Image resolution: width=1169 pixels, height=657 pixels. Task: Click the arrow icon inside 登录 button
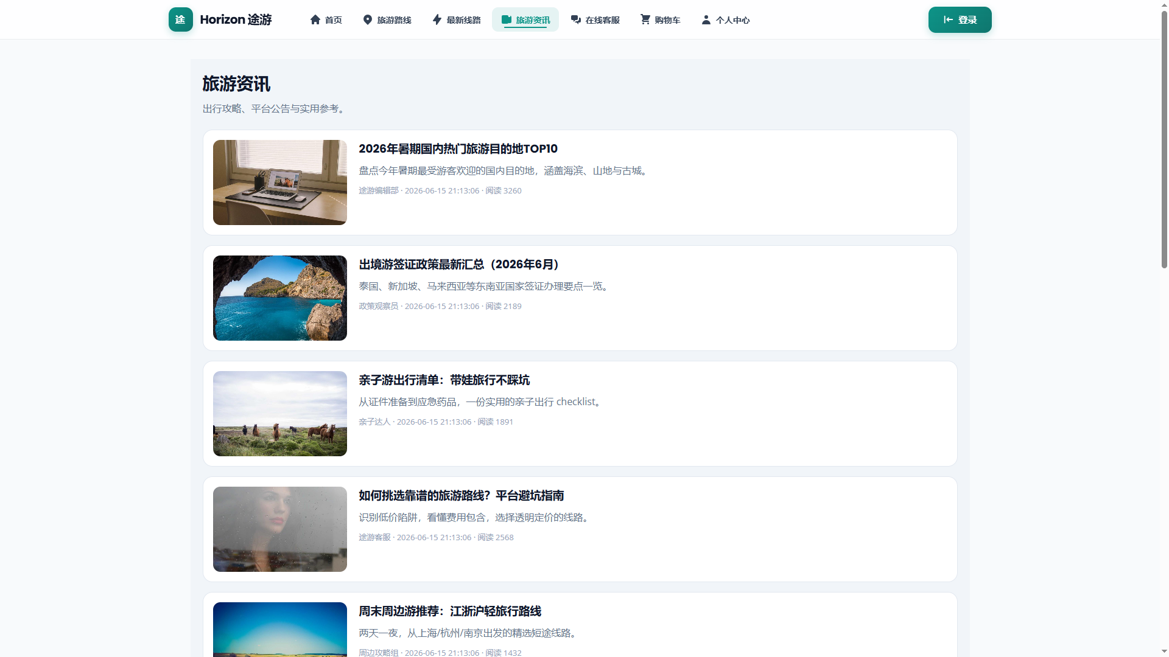click(949, 19)
